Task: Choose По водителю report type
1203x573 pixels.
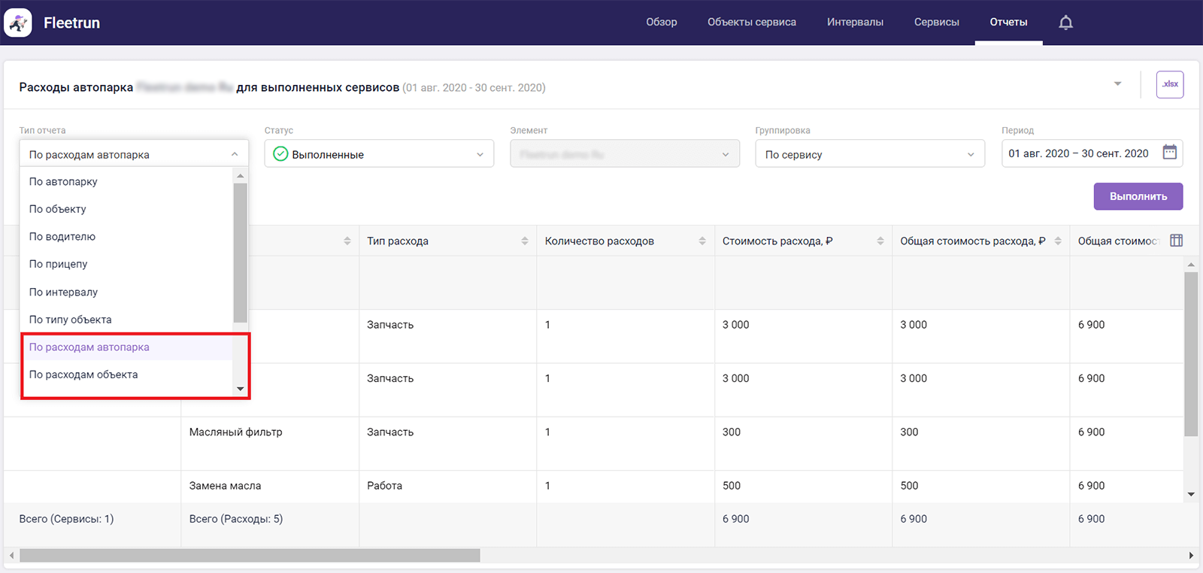Action: click(x=62, y=237)
